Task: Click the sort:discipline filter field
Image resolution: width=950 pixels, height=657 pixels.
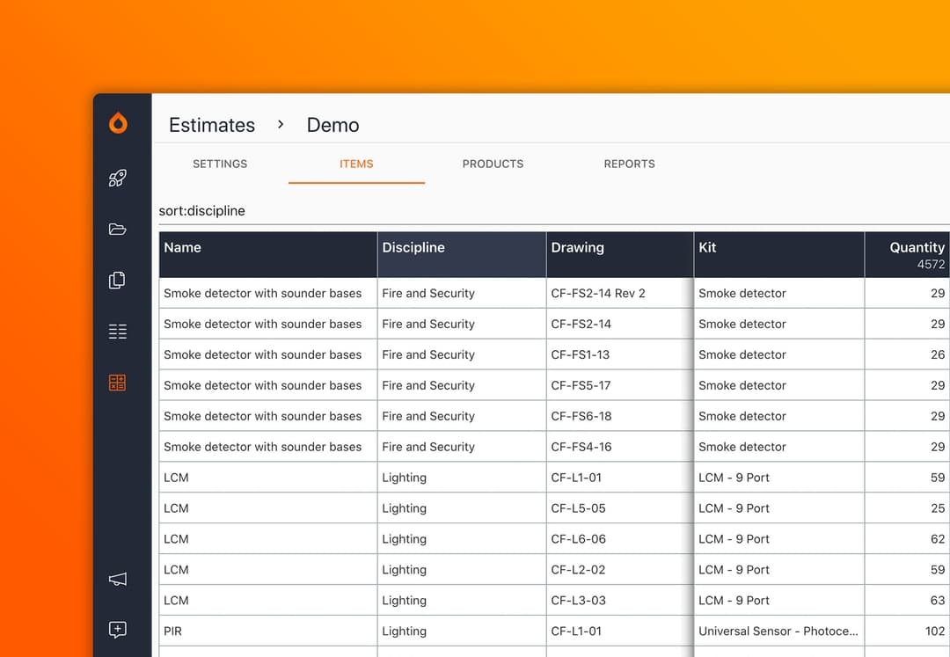Action: 201,210
